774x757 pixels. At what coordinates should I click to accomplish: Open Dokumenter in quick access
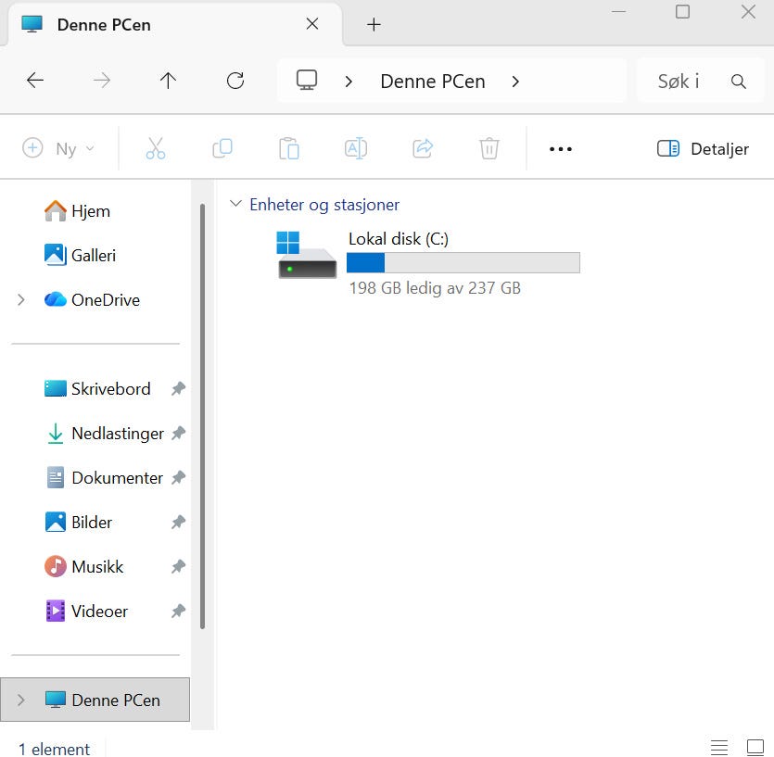(105, 478)
